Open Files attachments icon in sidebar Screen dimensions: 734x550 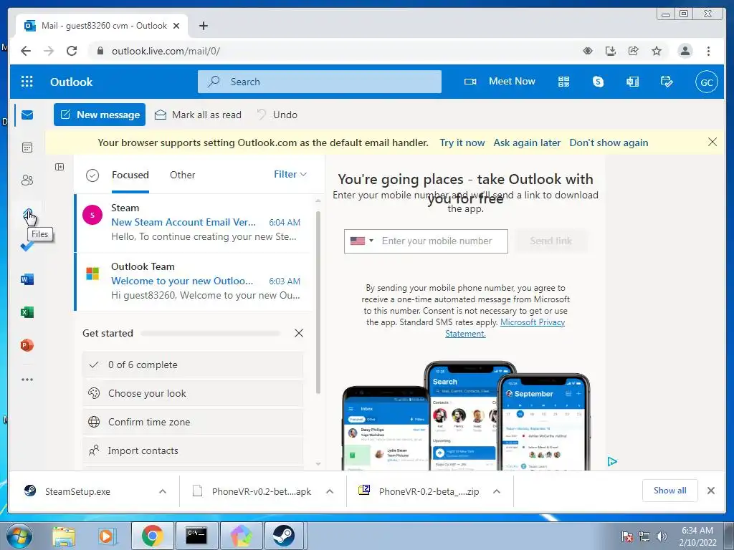[x=28, y=213]
